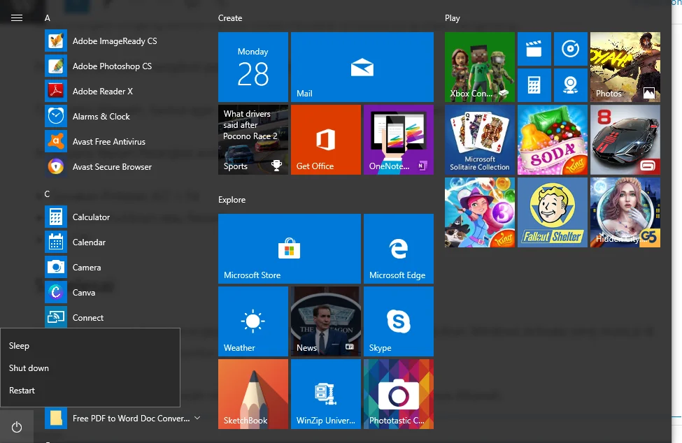Open the Movies & TV small tile
The width and height of the screenshot is (682, 443).
pyautogui.click(x=534, y=49)
